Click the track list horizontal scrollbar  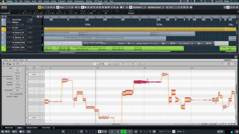pos(67,53)
